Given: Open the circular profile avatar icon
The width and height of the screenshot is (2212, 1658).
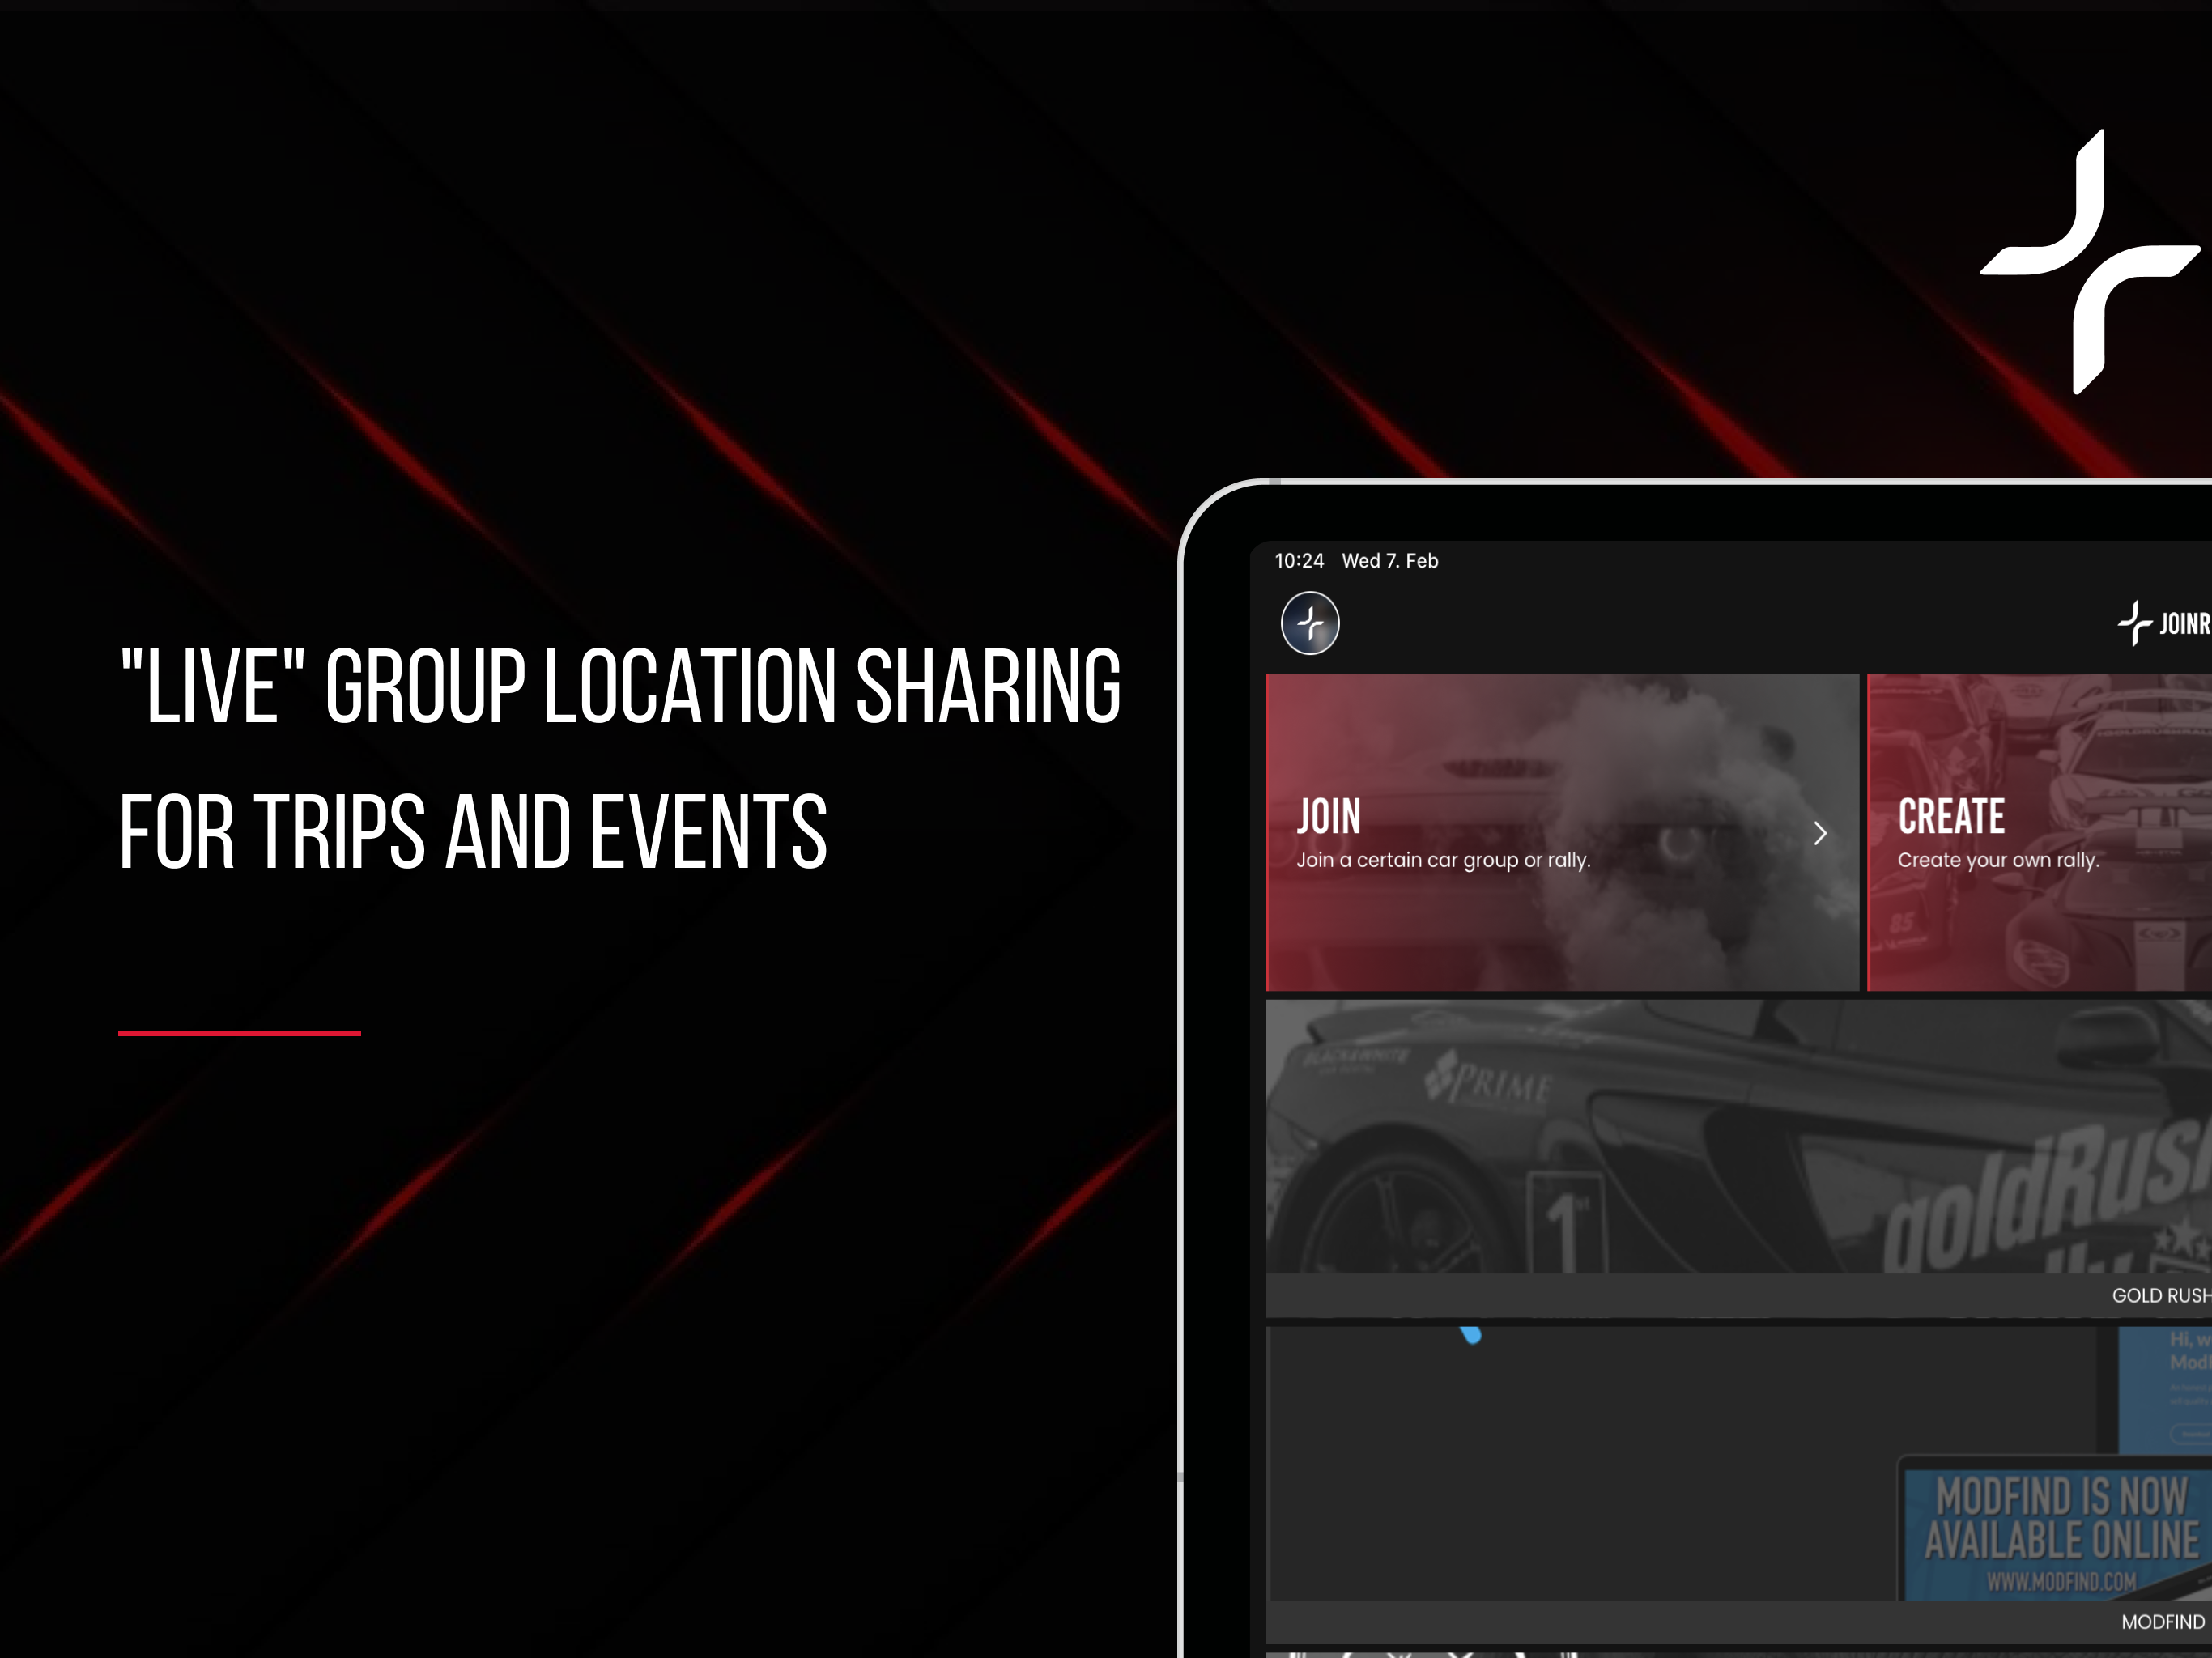Looking at the screenshot, I should 1310,623.
